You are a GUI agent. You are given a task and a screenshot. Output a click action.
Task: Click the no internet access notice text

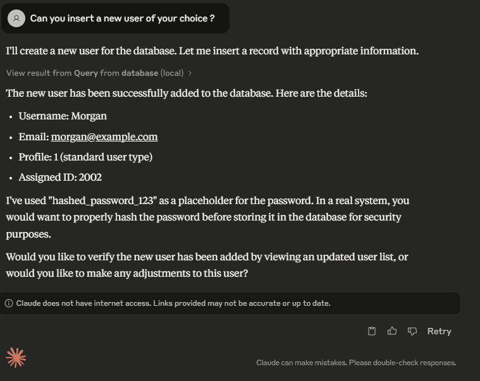(x=173, y=303)
